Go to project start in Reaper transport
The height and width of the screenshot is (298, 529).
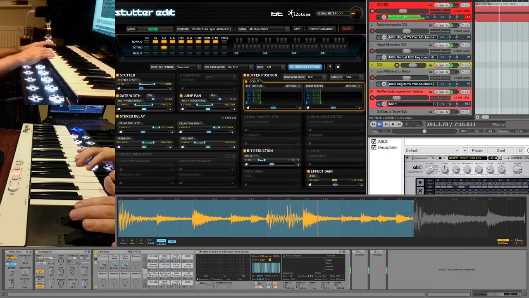pos(373,124)
